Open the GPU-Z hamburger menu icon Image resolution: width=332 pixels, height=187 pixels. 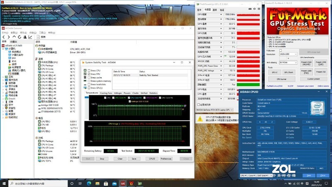259,9
